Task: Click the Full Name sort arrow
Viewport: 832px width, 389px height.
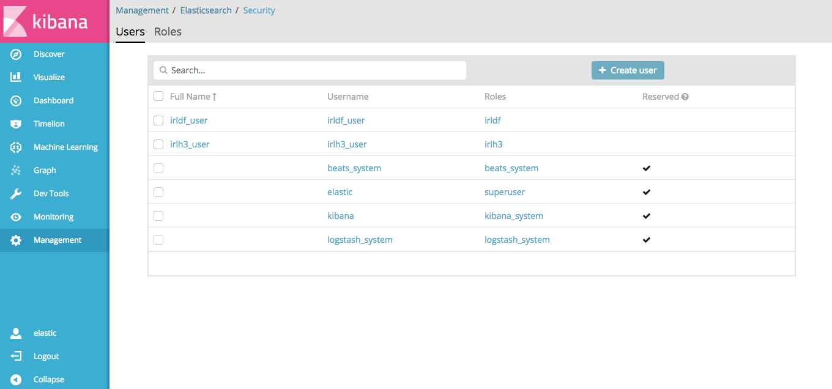Action: click(x=215, y=97)
